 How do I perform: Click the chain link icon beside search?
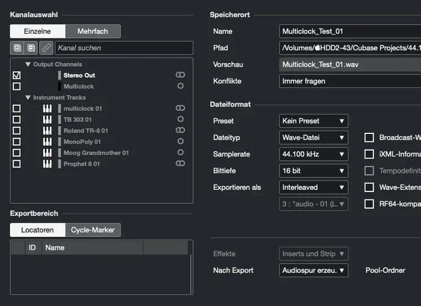47,48
